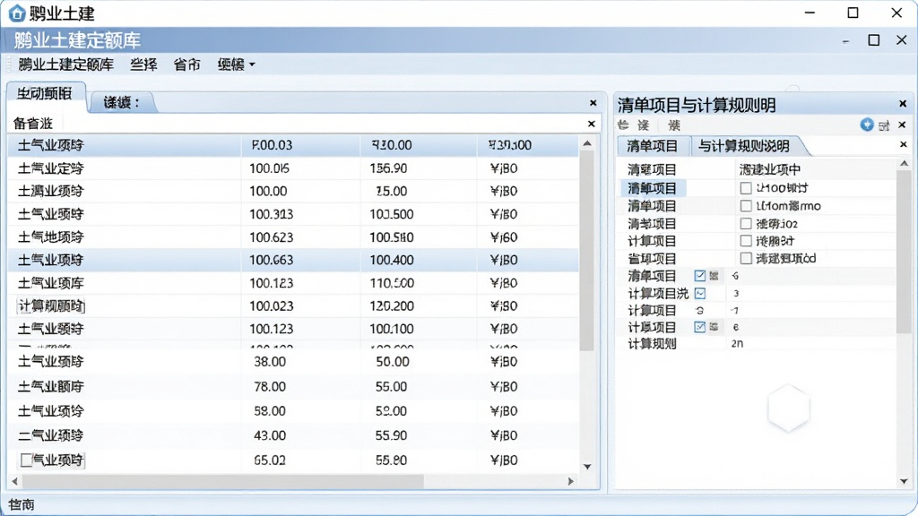Click the 25.00 cell
The height and width of the screenshot is (516, 918).
pos(391,192)
